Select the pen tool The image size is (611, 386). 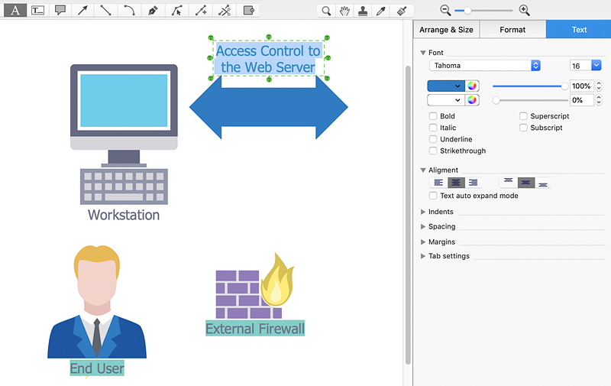[153, 10]
